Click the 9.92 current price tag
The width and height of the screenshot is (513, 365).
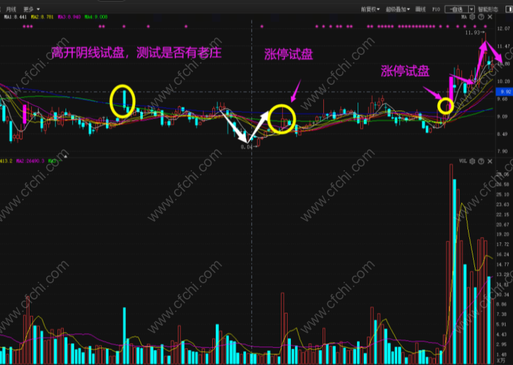tap(504, 92)
